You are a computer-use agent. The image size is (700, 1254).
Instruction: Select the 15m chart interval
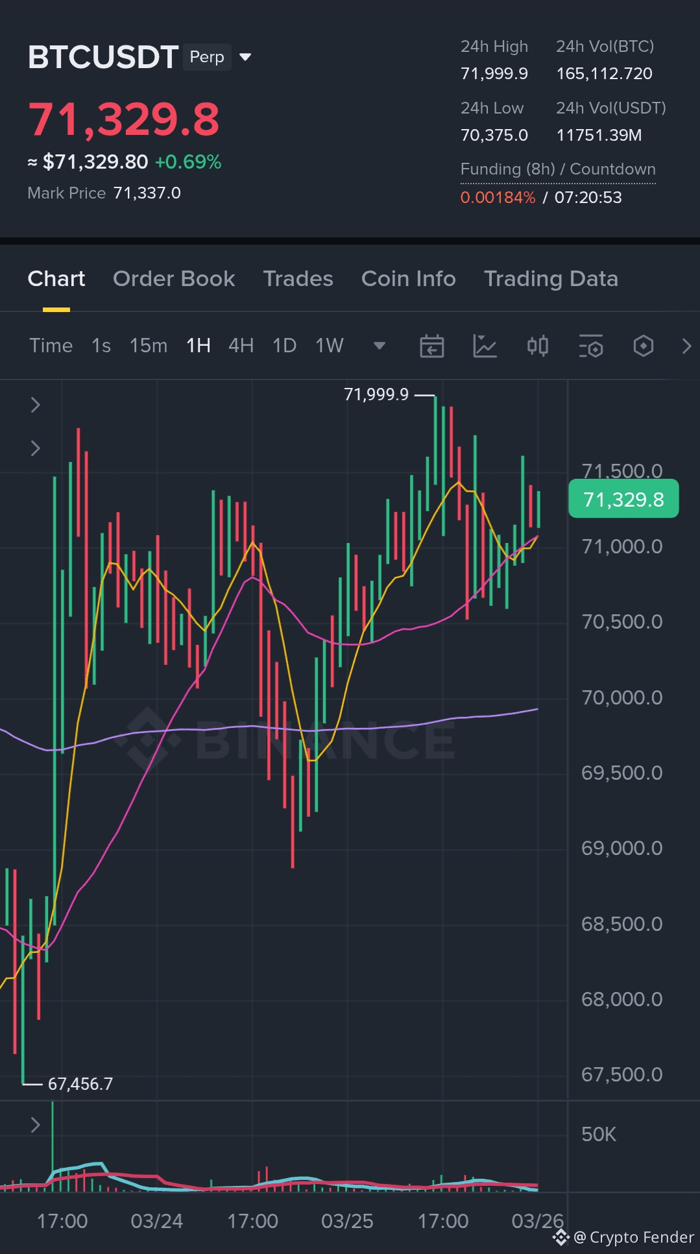[149, 346]
